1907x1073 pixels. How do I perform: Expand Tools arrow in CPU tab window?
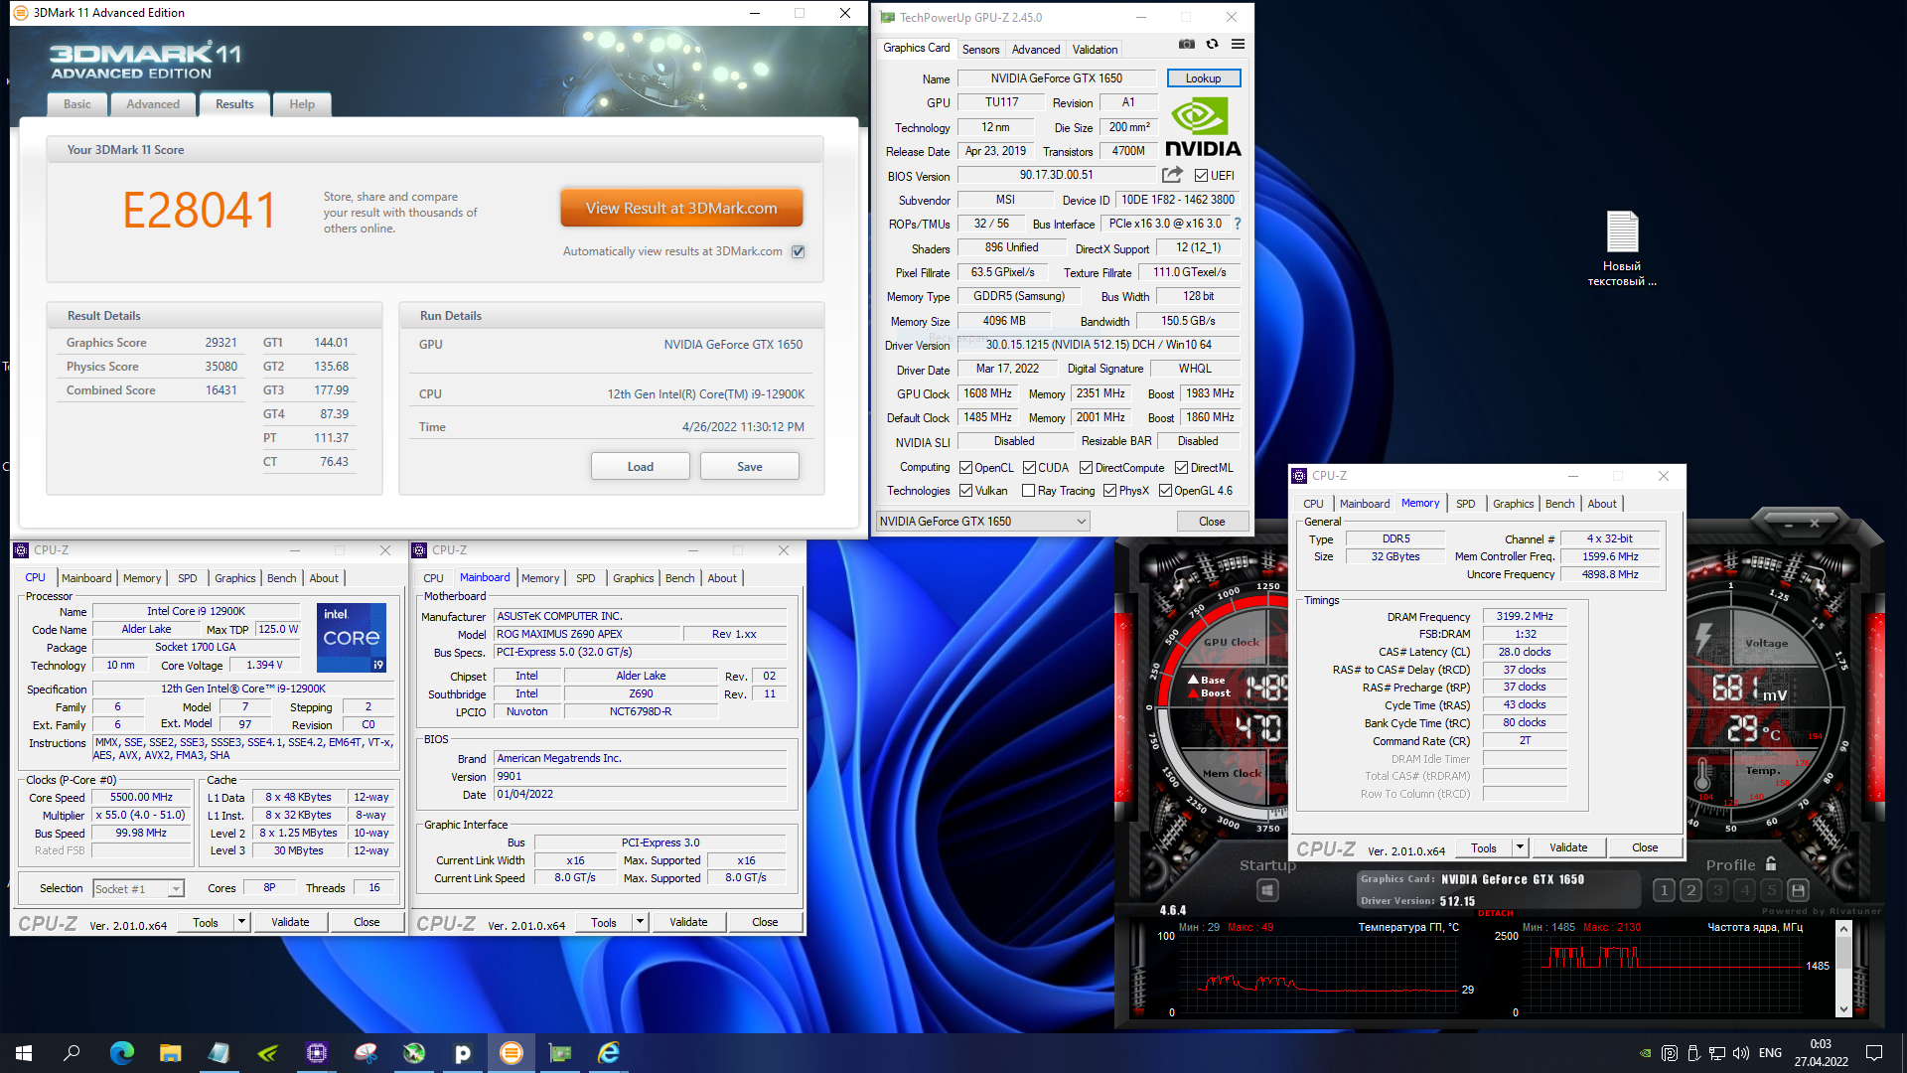click(x=241, y=922)
